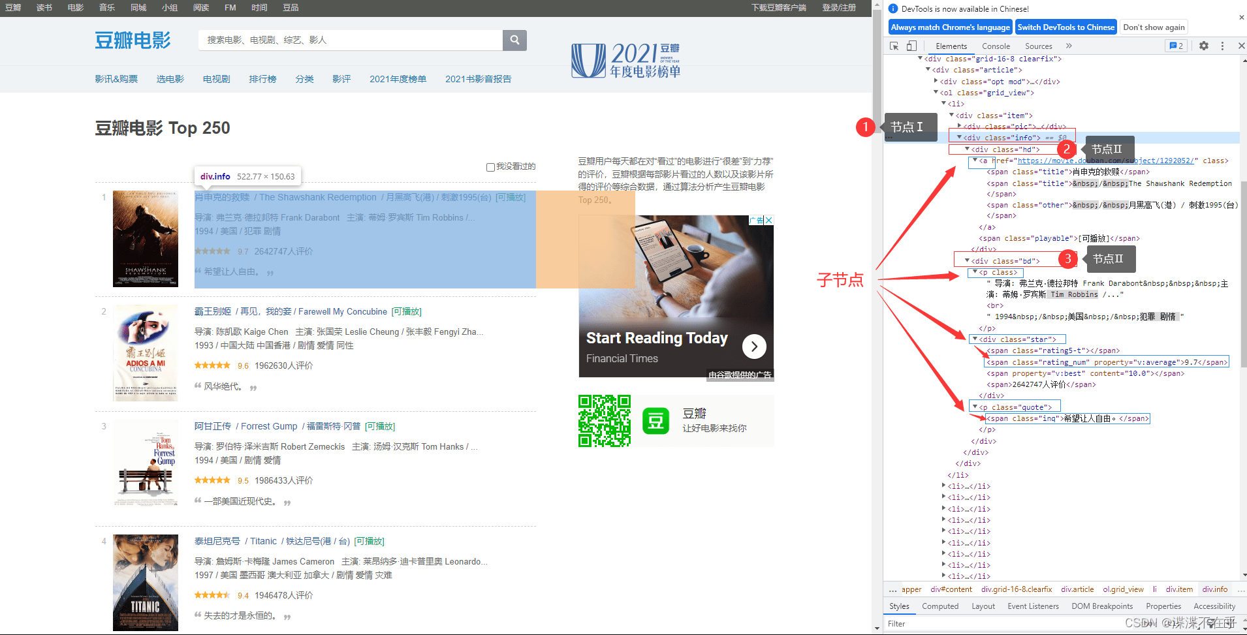Click the 豆瓣电影 logo

(133, 40)
